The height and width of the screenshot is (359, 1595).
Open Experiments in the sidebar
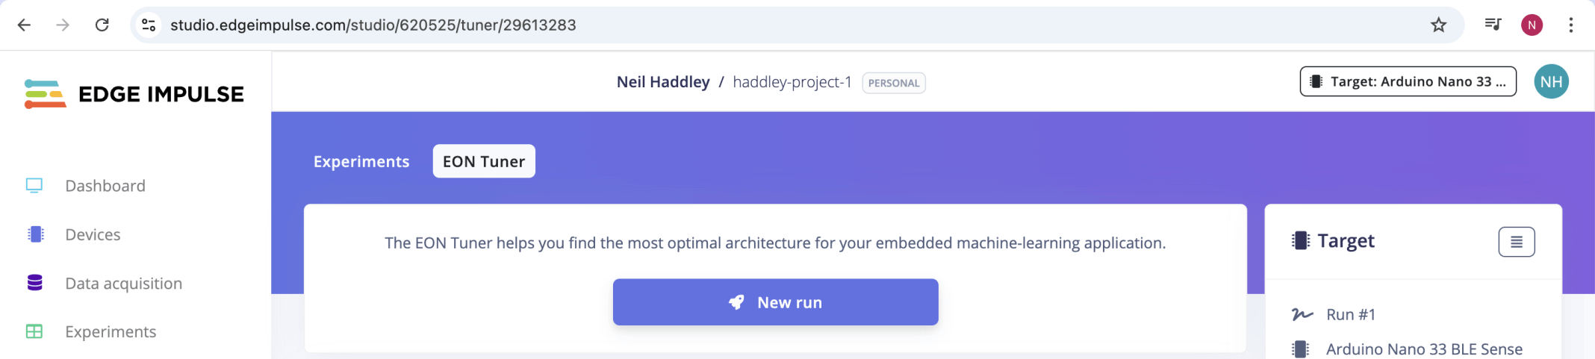tap(111, 332)
